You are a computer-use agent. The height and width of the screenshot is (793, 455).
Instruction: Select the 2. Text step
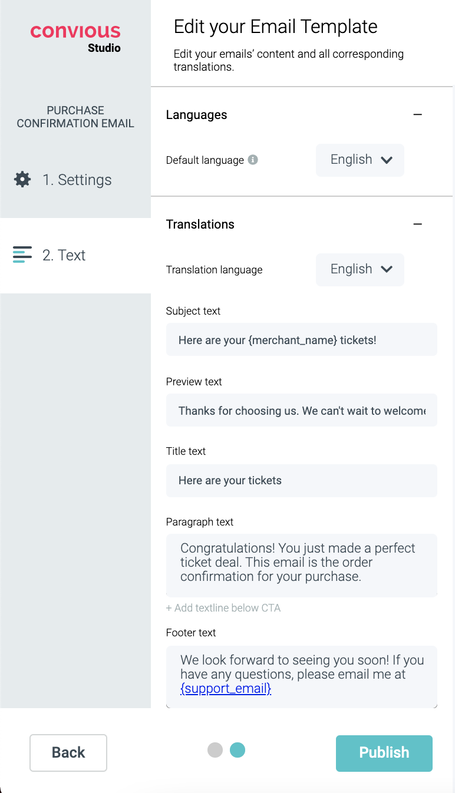[x=64, y=255]
